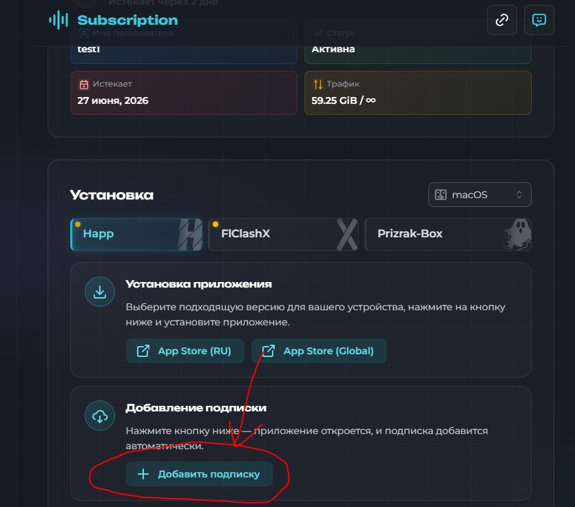Open the macOS platform dropdown
Screen dimensions: 575x507
(x=480, y=195)
